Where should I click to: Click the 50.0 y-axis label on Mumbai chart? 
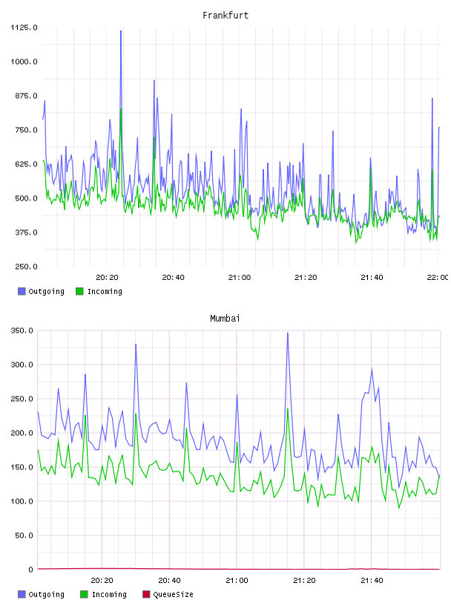pyautogui.click(x=24, y=535)
